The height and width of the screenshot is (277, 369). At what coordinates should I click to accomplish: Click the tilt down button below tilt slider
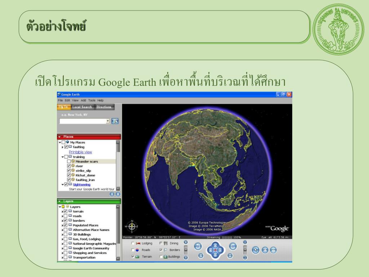(245, 258)
